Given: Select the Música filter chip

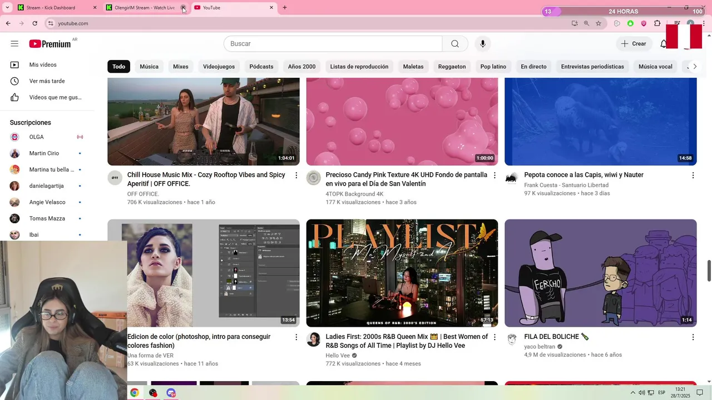Looking at the screenshot, I should (149, 67).
